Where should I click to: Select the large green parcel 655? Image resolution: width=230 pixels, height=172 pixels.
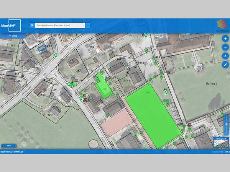click(x=153, y=115)
